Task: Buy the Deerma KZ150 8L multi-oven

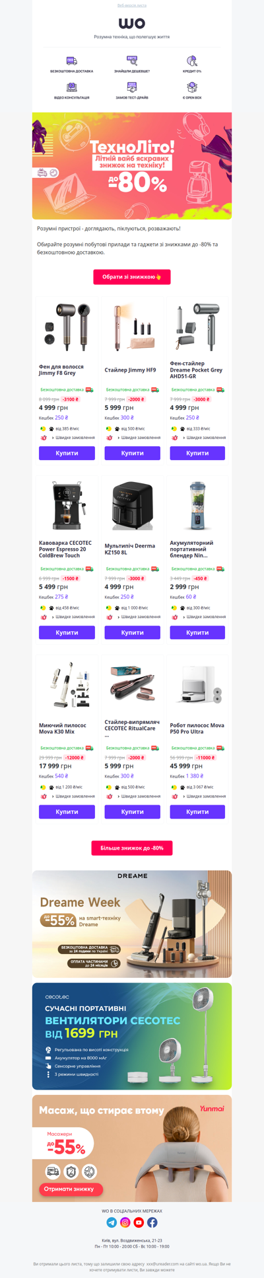Action: tap(132, 633)
